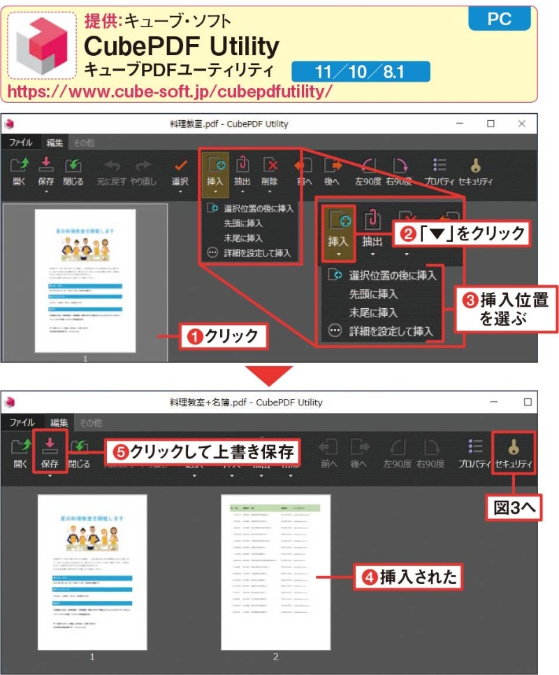Image resolution: width=559 pixels, height=675 pixels.
Task: Open security settings with the セキュリティ icon
Action: [x=476, y=166]
